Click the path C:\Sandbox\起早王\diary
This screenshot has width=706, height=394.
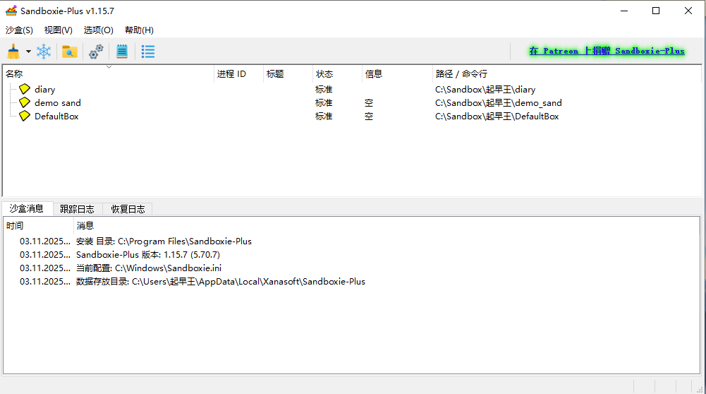point(485,89)
